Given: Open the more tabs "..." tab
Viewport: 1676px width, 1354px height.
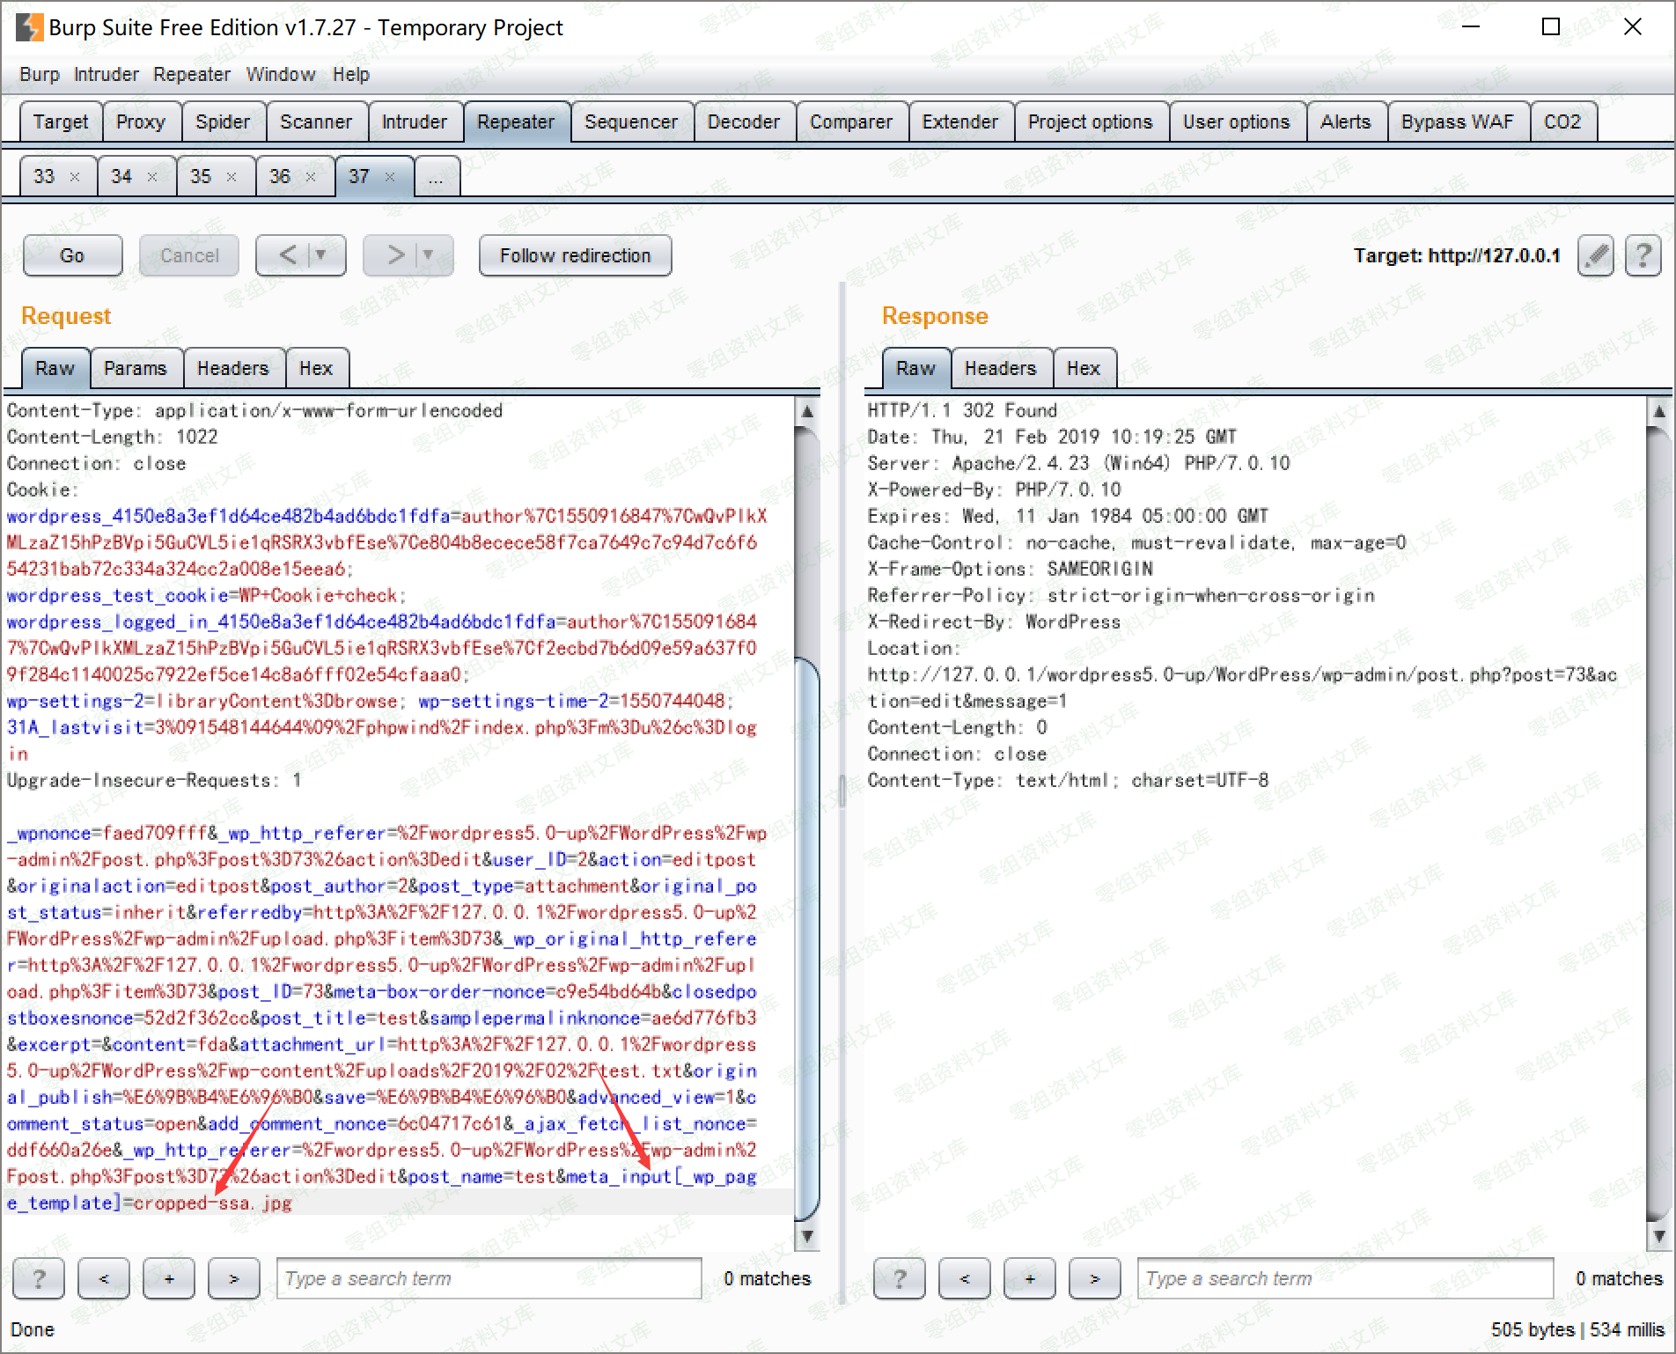Looking at the screenshot, I should pyautogui.click(x=436, y=177).
